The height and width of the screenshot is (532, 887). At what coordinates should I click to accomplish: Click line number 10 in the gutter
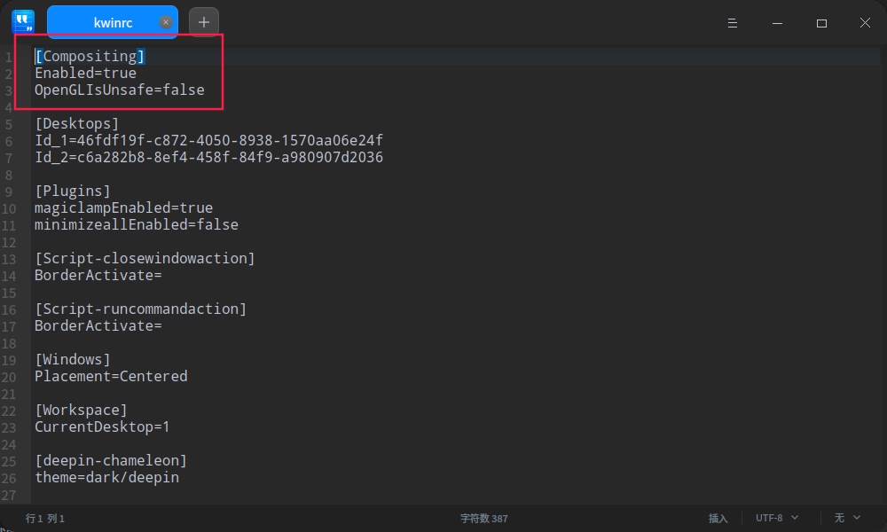click(x=10, y=207)
